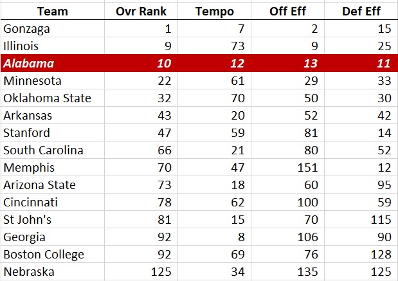Select the Off Eff header cell
Screen dimensions: 398x281
[287, 11]
